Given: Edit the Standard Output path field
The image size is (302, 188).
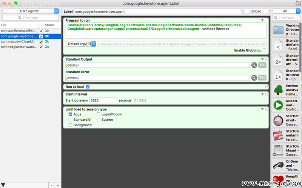Looking at the screenshot, I should tap(157, 65).
